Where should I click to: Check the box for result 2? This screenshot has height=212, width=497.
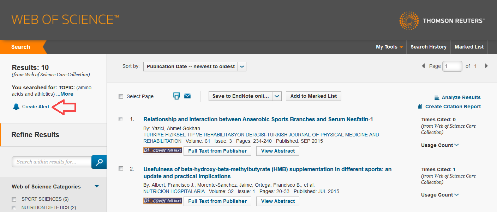point(121,169)
